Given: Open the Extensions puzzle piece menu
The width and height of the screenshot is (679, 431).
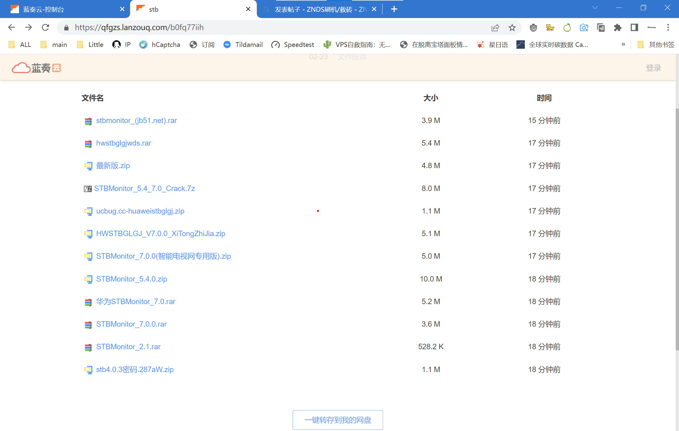Looking at the screenshot, I should coord(618,28).
